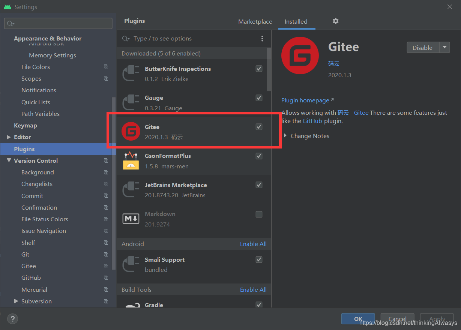
Task: Click the project-level icon beside GitHub
Action: (106, 277)
